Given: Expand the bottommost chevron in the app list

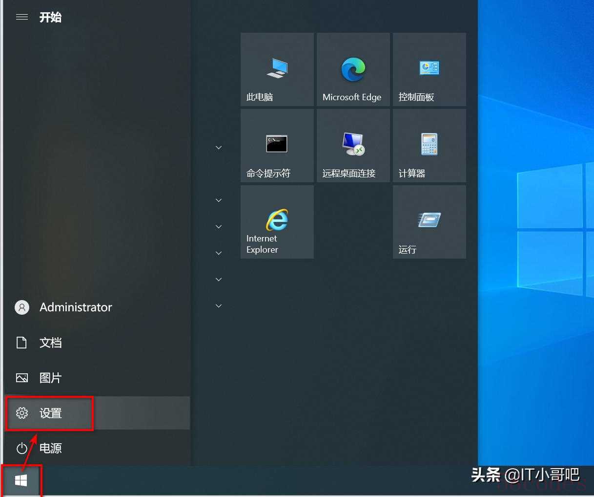Looking at the screenshot, I should 219,306.
